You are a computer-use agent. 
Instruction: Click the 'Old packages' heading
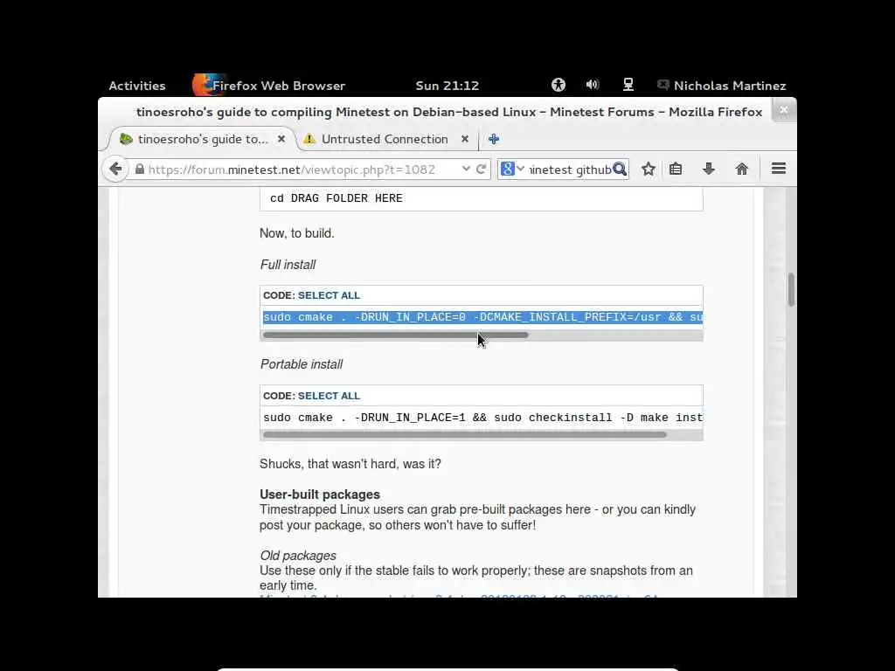[x=298, y=556]
